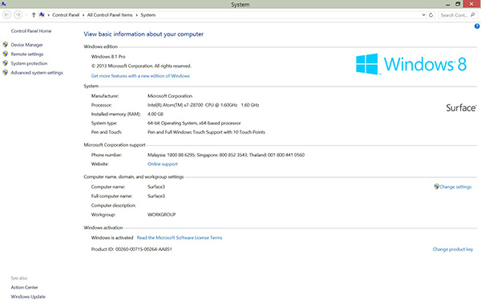Go up one level with the up arrow
The width and height of the screenshot is (481, 307).
pyautogui.click(x=34, y=14)
